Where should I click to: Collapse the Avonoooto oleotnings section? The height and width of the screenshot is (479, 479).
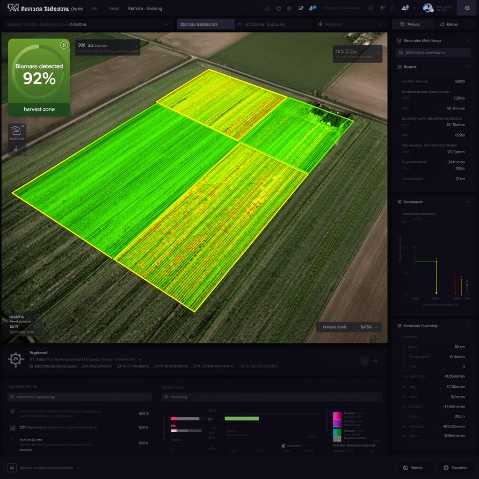click(x=468, y=326)
